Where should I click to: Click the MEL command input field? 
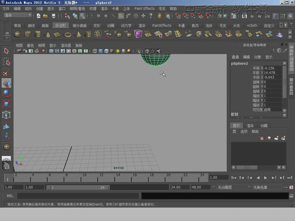78,196
